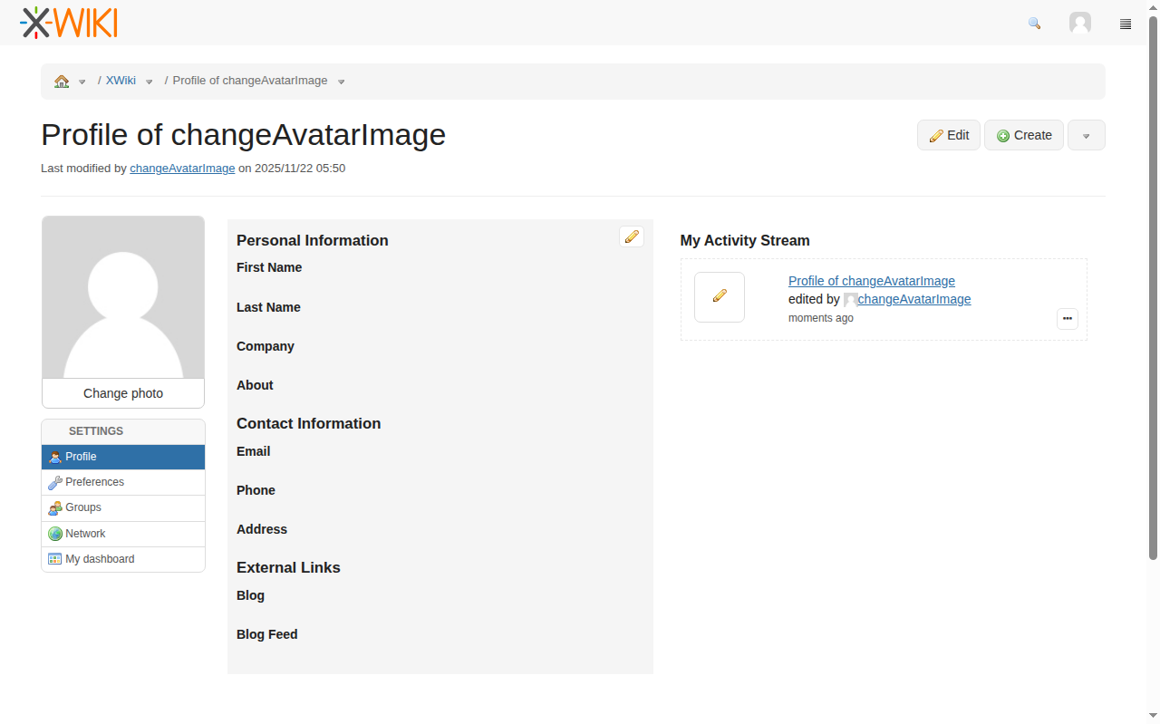
Task: Expand the home breadcrumb dropdown arrow
Action: click(x=82, y=82)
